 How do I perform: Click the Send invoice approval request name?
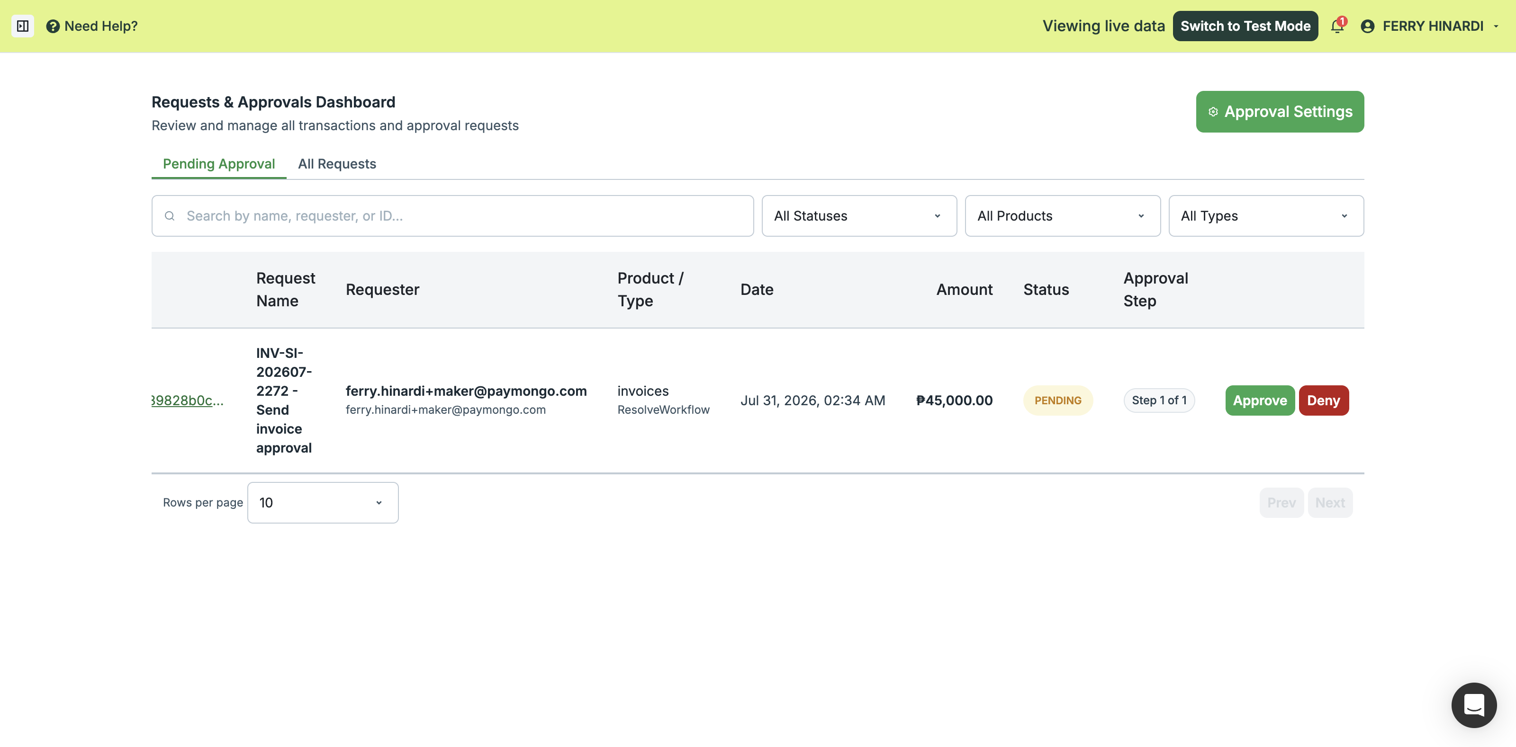284,400
